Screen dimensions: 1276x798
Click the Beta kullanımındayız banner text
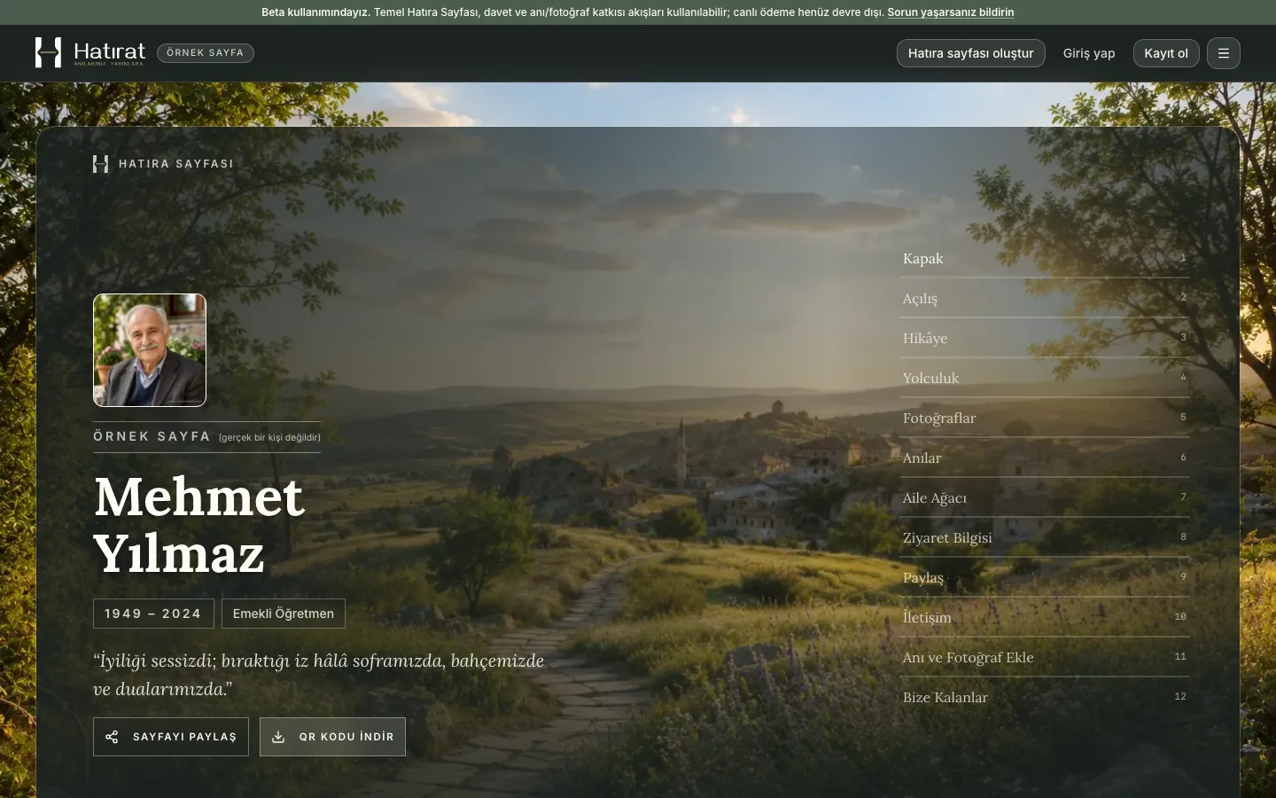(x=315, y=12)
